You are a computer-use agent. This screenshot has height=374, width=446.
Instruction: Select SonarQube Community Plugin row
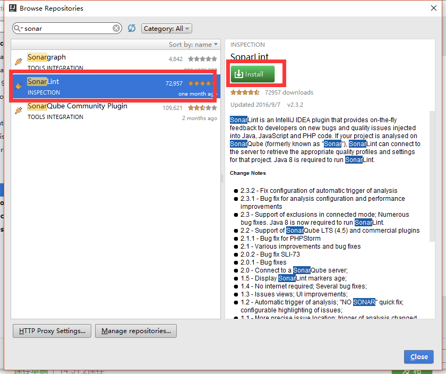pos(116,111)
